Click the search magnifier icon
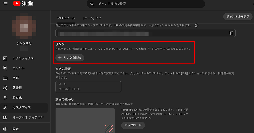 coord(92,4)
